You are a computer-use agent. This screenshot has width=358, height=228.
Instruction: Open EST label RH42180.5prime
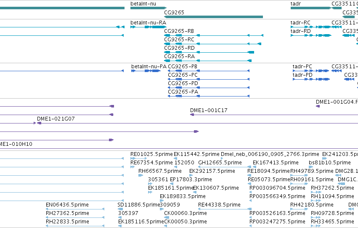312,205
